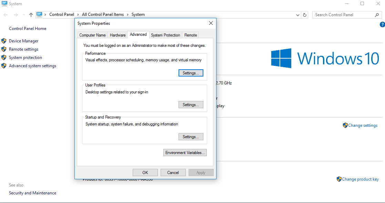Go forward with the Forward arrow
The image size is (385, 203).
click(x=16, y=15)
